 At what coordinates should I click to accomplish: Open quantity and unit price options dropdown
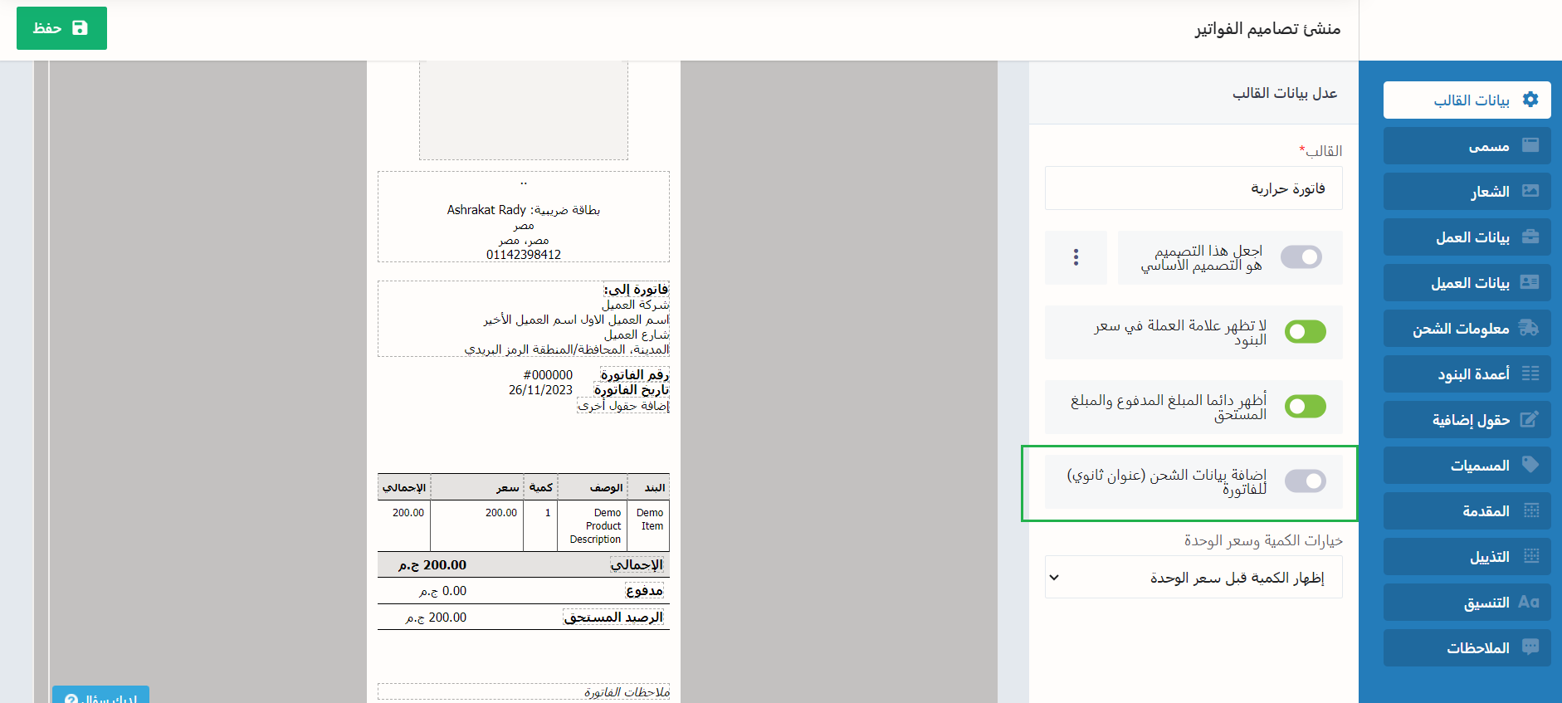click(x=1193, y=578)
